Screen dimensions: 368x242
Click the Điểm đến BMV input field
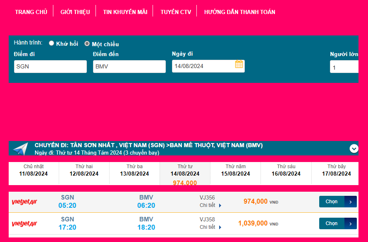click(x=129, y=66)
